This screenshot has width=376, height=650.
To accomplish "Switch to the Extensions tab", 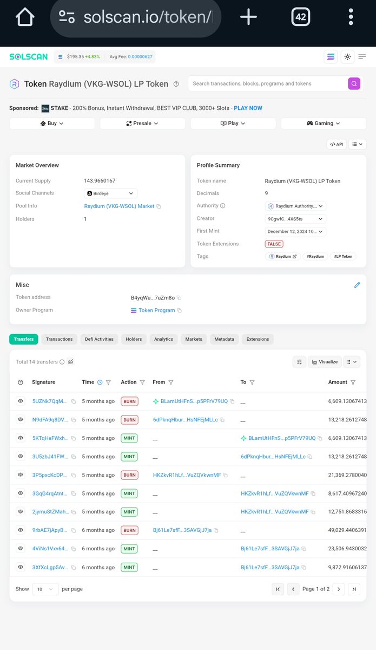I will coord(258,339).
